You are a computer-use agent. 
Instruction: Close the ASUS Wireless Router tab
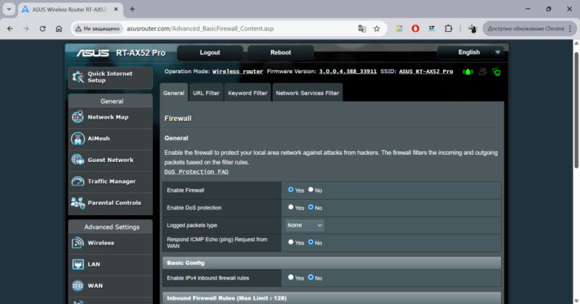[116, 9]
